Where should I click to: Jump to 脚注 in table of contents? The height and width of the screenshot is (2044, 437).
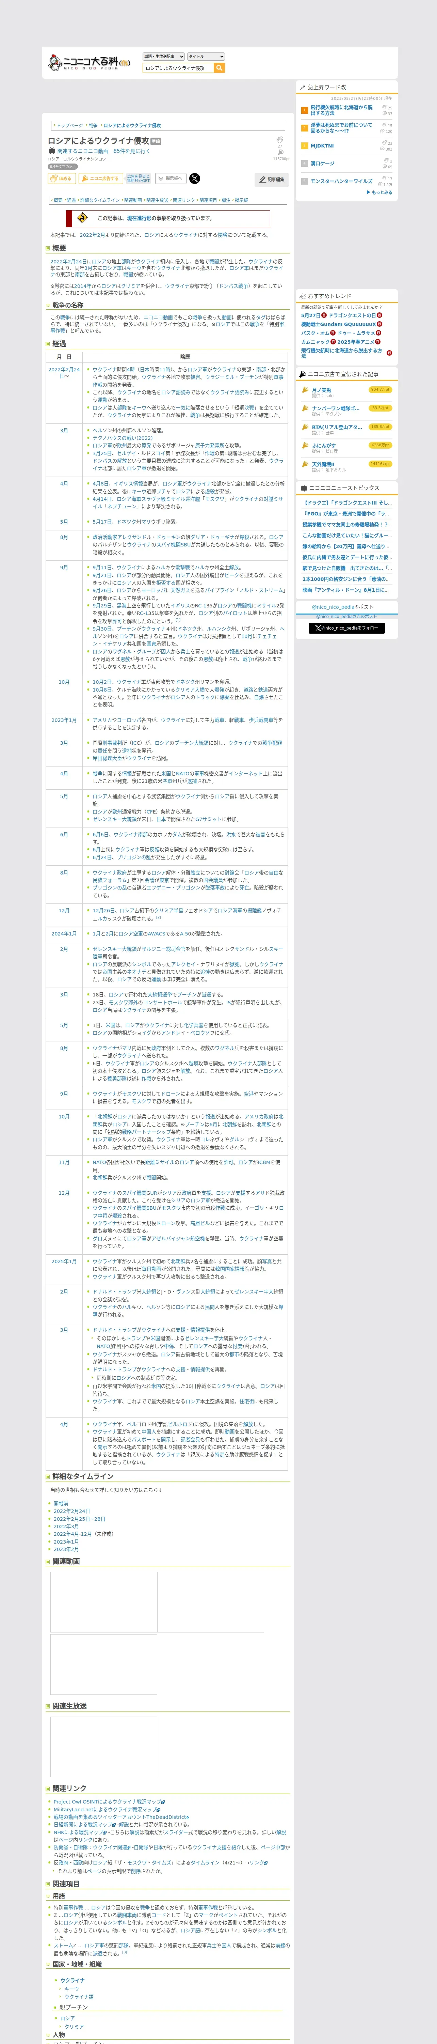(226, 200)
